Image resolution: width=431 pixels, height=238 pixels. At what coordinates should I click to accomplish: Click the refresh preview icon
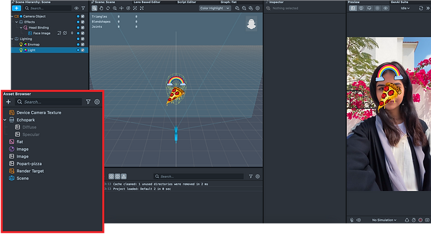coord(421,8)
